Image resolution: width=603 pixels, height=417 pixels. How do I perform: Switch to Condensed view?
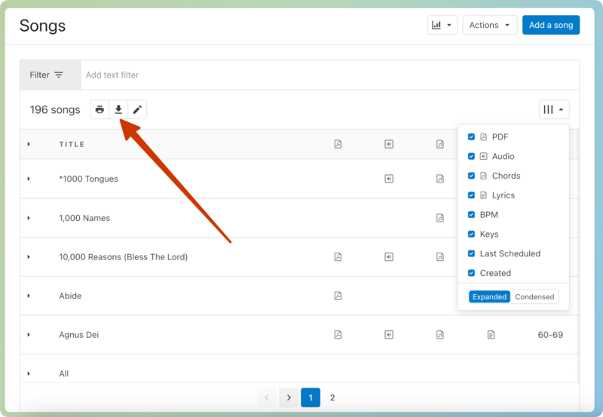pyautogui.click(x=534, y=297)
